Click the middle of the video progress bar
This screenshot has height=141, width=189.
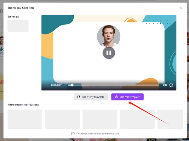pyautogui.click(x=114, y=85)
